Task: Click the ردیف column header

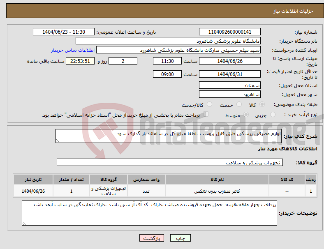Action: [310, 180]
